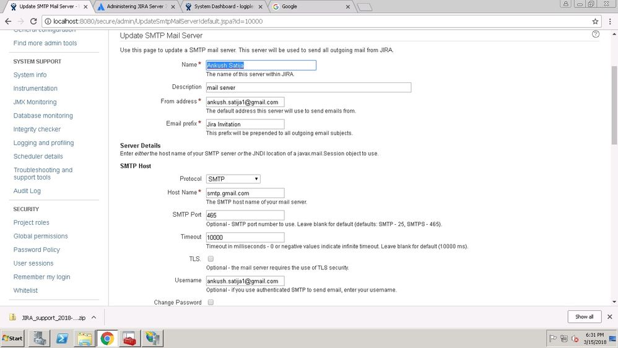This screenshot has height=348, width=618.
Task: Open the help question mark icon
Action: pos(596,34)
